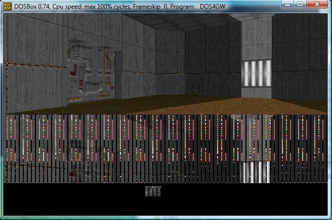Maximize the DOSBox window
332x220 pixels.
coord(300,4)
